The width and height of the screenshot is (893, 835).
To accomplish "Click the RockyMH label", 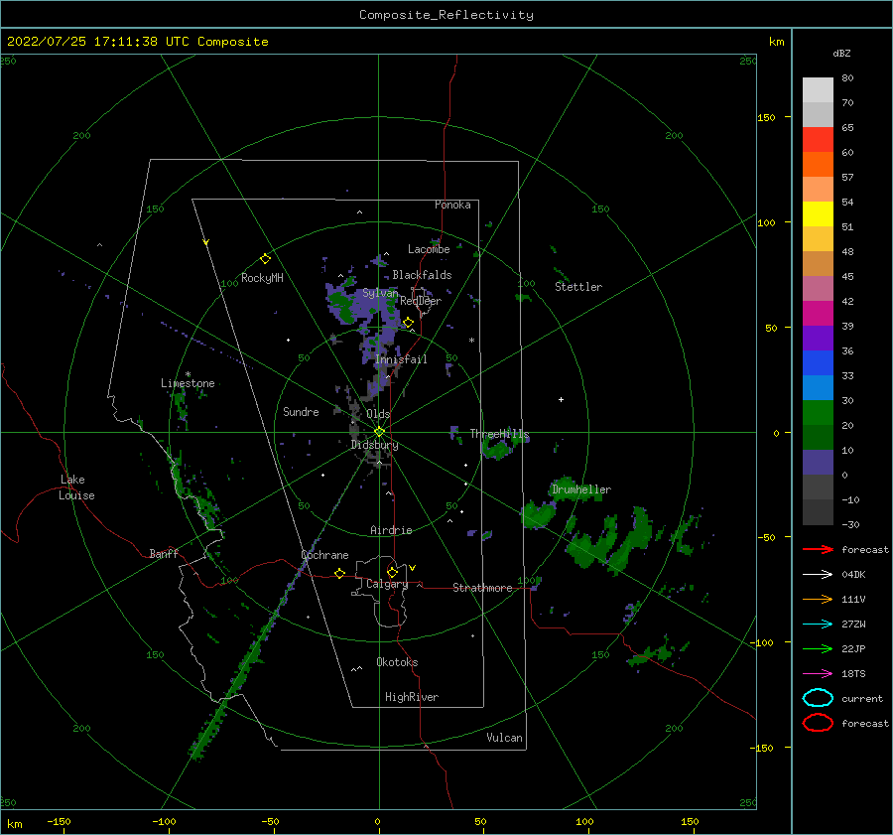I will click(x=262, y=278).
